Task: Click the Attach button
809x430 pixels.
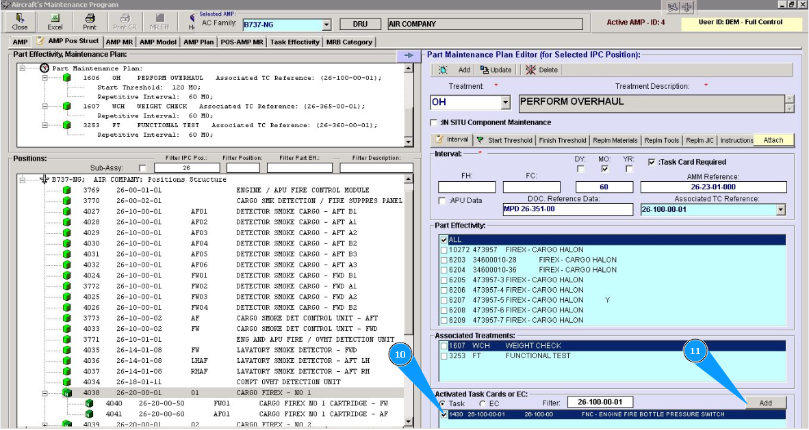Action: coord(773,140)
